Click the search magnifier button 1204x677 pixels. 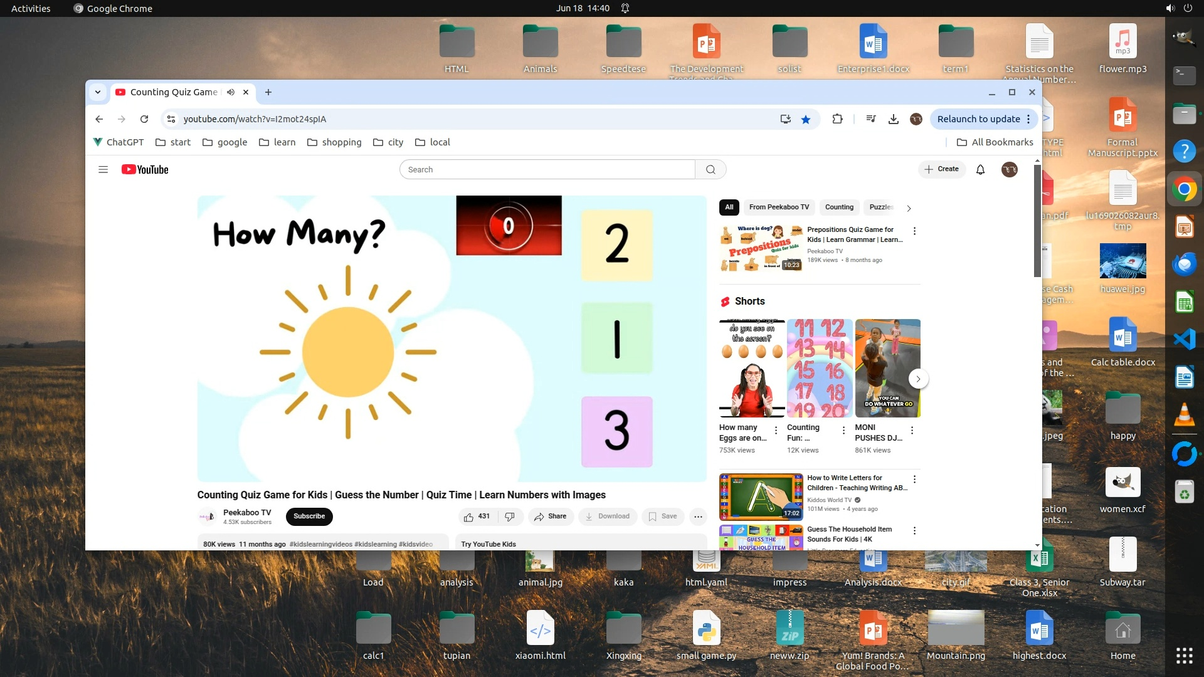click(710, 170)
